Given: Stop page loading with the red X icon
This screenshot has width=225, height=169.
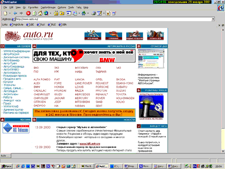Looking at the screenshot, I should (x=28, y=13).
